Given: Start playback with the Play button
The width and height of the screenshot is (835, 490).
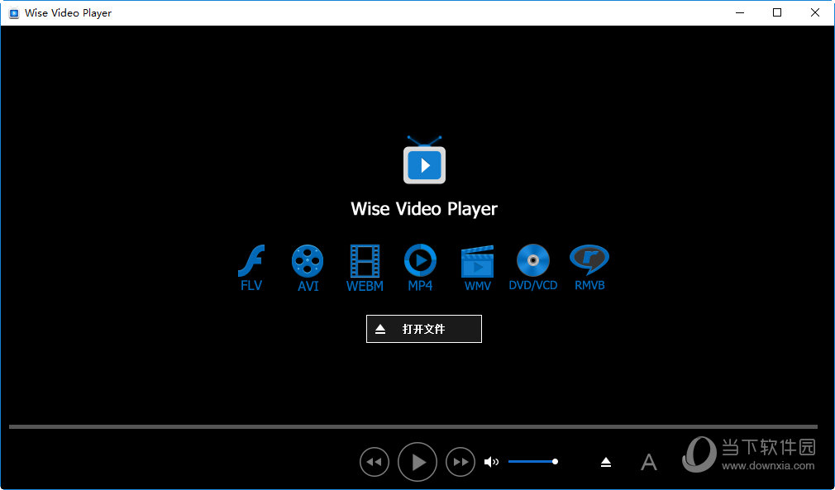Looking at the screenshot, I should (x=417, y=462).
